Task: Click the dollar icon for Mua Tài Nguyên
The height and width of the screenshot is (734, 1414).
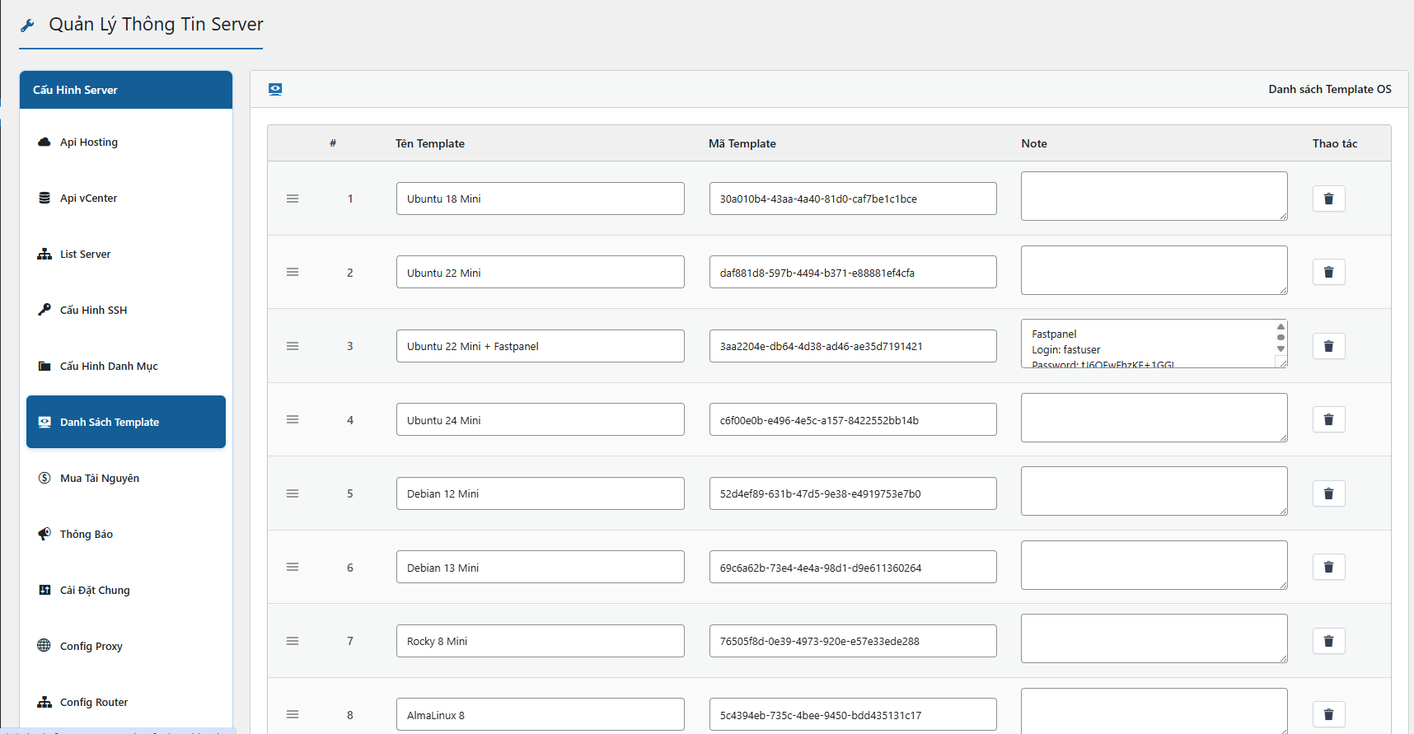Action: coord(44,478)
